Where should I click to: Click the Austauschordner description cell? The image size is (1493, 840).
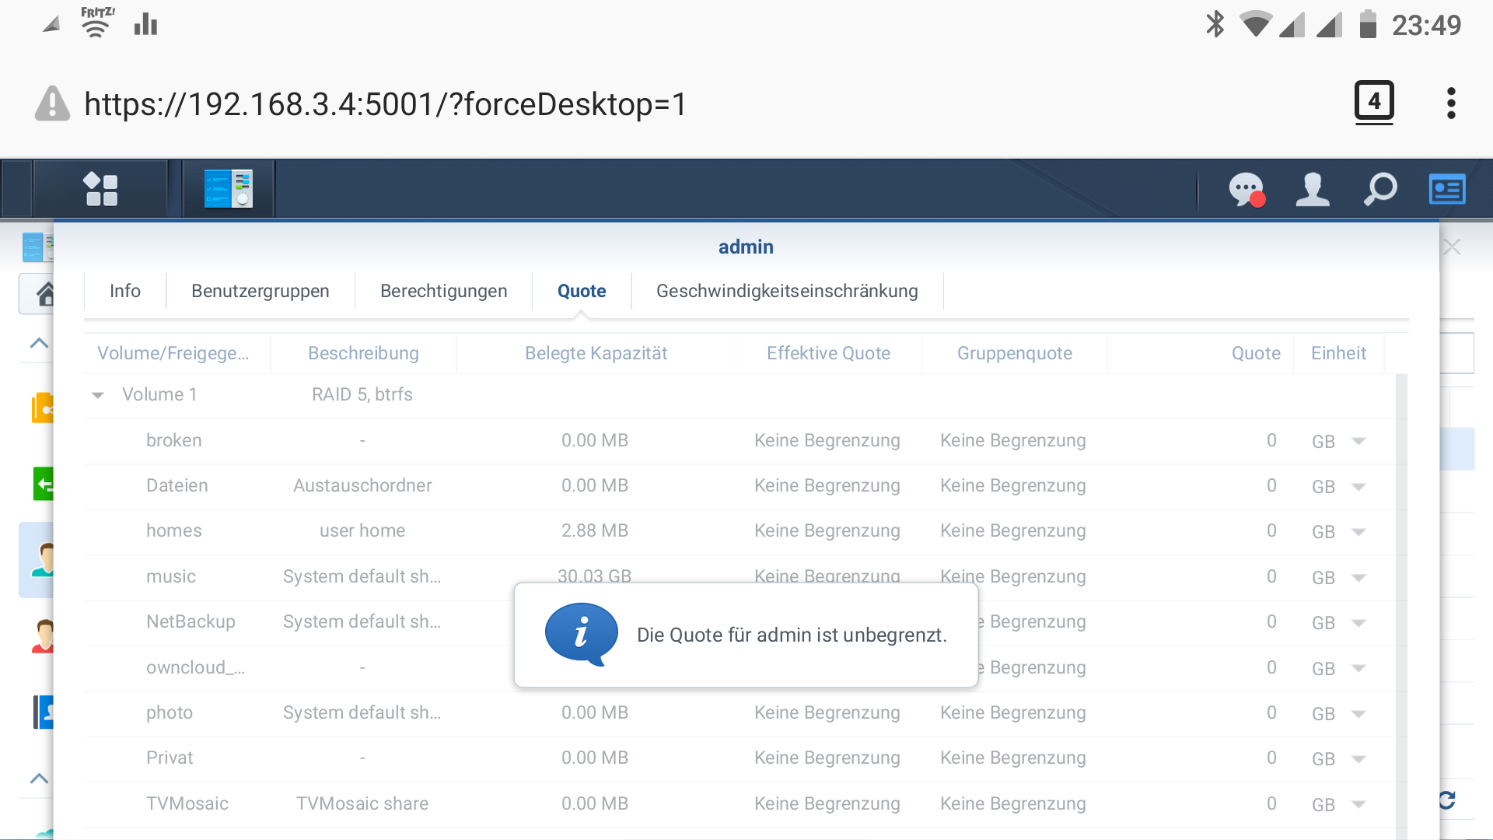(x=362, y=485)
